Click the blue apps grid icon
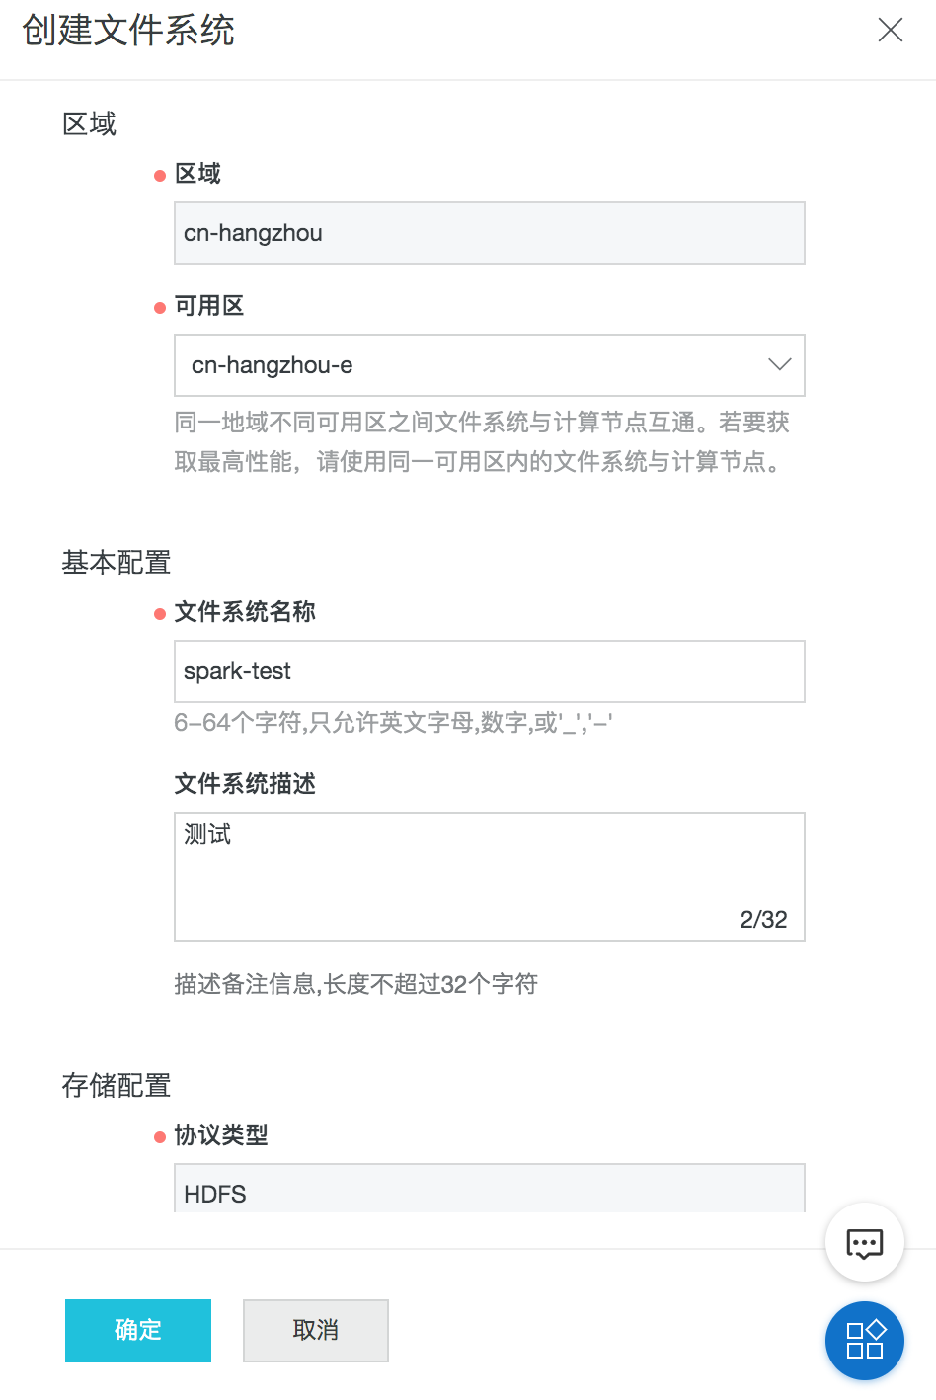The height and width of the screenshot is (1400, 936). (865, 1341)
